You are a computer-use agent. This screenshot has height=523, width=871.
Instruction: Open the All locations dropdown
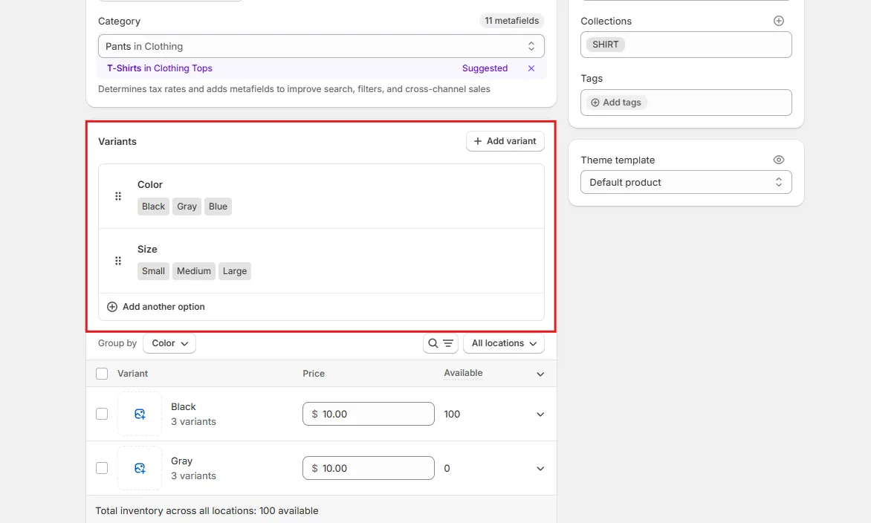(504, 343)
